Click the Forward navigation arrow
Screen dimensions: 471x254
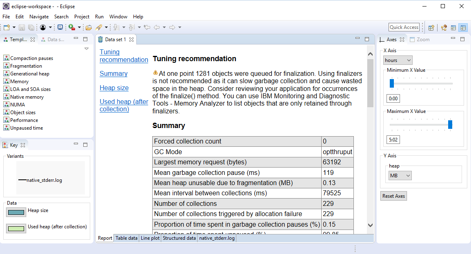[x=172, y=28]
